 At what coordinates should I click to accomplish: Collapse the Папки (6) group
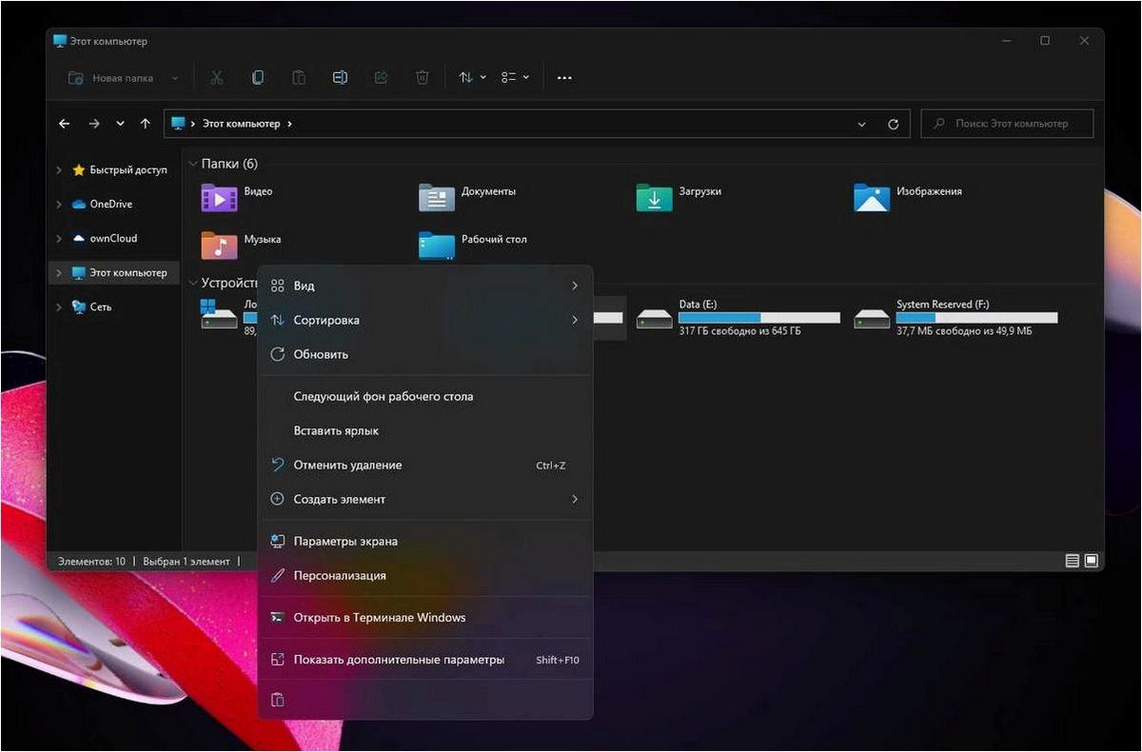tap(192, 164)
